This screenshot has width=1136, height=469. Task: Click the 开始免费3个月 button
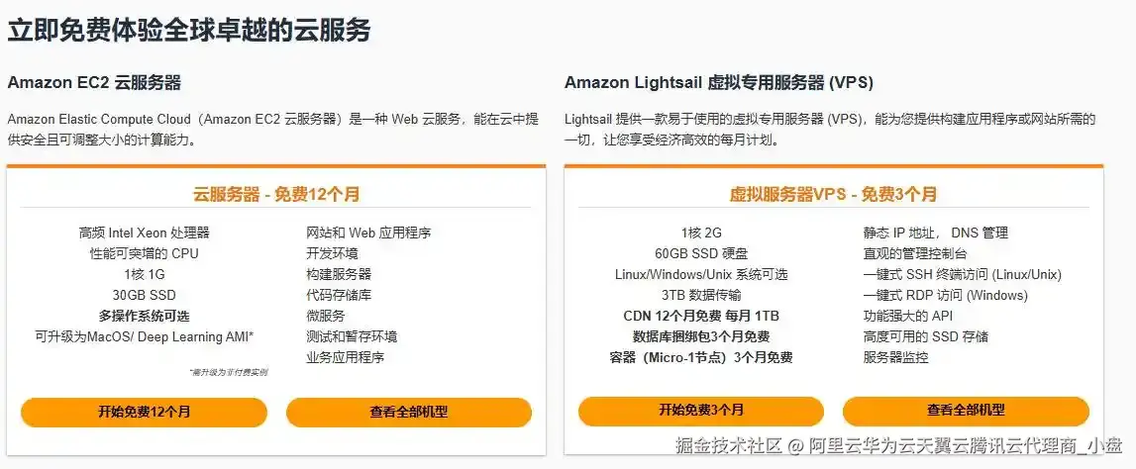tap(700, 411)
